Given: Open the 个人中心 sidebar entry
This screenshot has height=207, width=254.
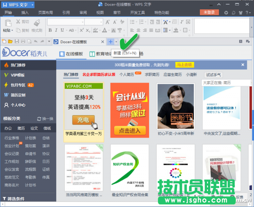Looking at the screenshot, I should pyautogui.click(x=20, y=105).
